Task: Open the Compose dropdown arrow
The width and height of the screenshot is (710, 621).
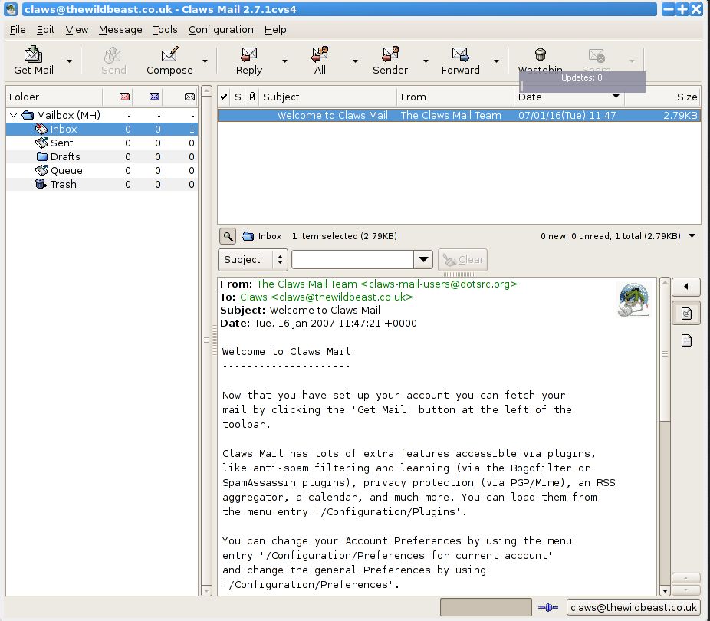Action: pos(205,61)
